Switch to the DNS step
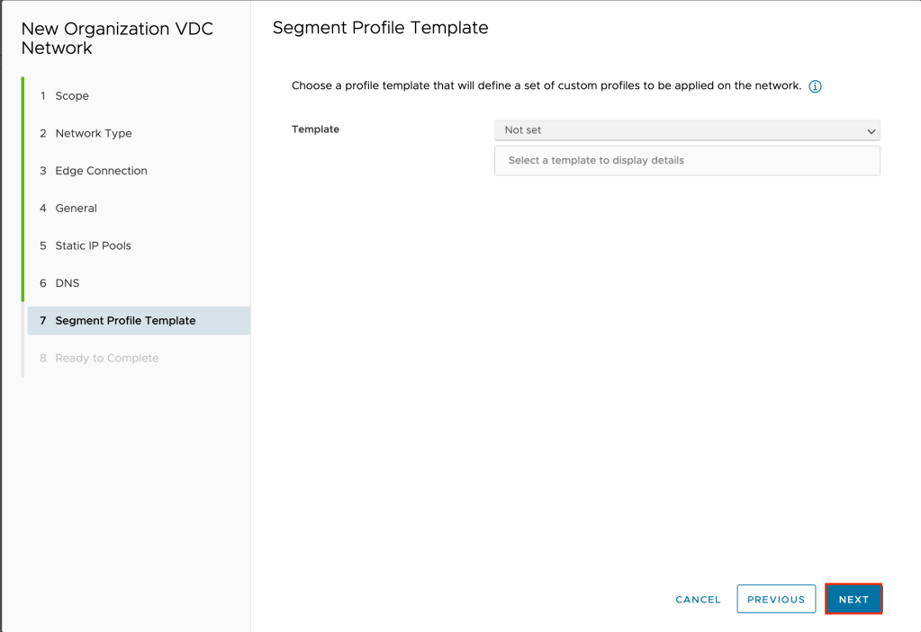This screenshot has width=921, height=632. pos(68,283)
